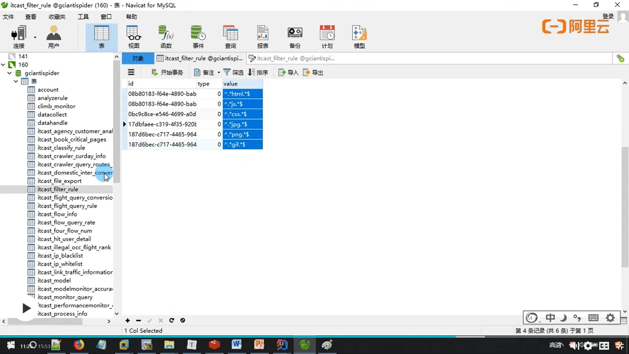Collapse the gciantispider database node
This screenshot has width=629, height=354.
click(x=9, y=73)
